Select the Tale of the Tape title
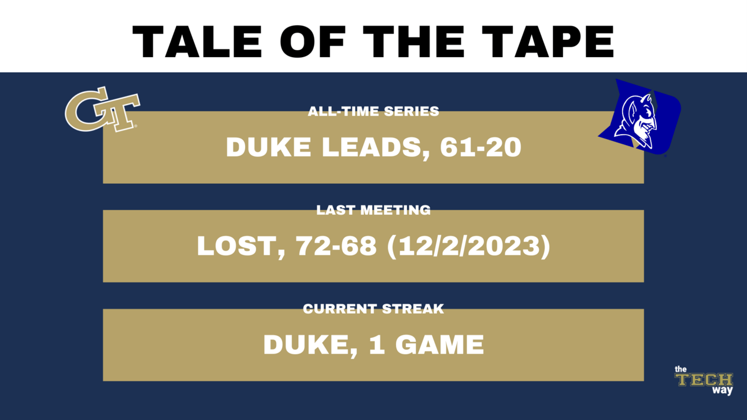This screenshot has height=420, width=747. point(373,41)
